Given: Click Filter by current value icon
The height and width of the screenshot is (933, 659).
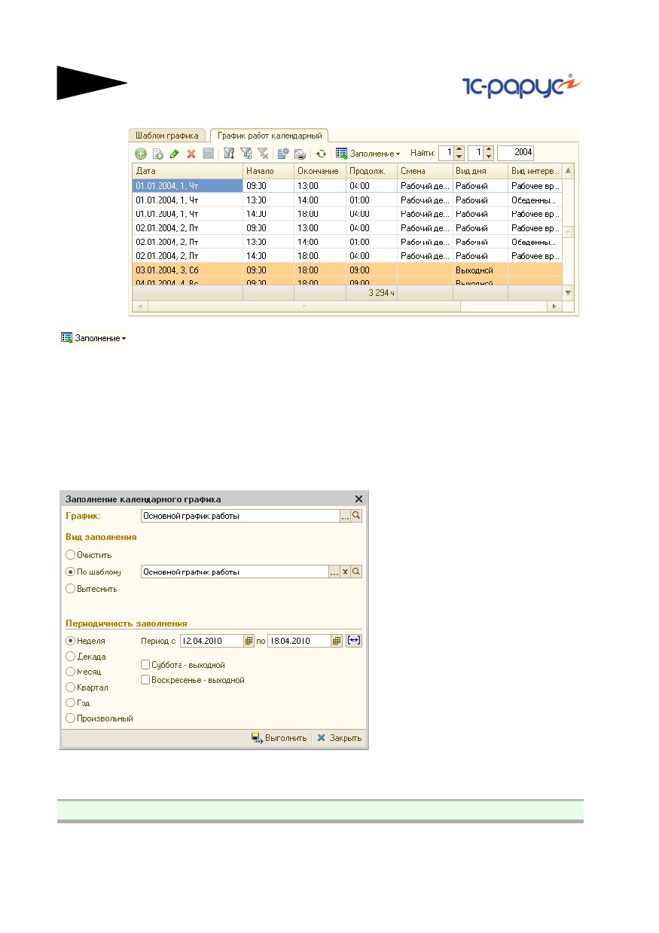Looking at the screenshot, I should point(229,154).
